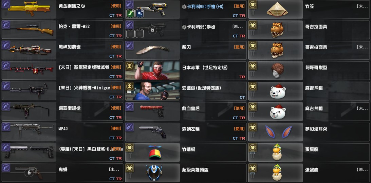Image resolution: width=371 pixels, height=183 pixels.
Task: Click 使用 button for 柴刀
Action: point(239,47)
